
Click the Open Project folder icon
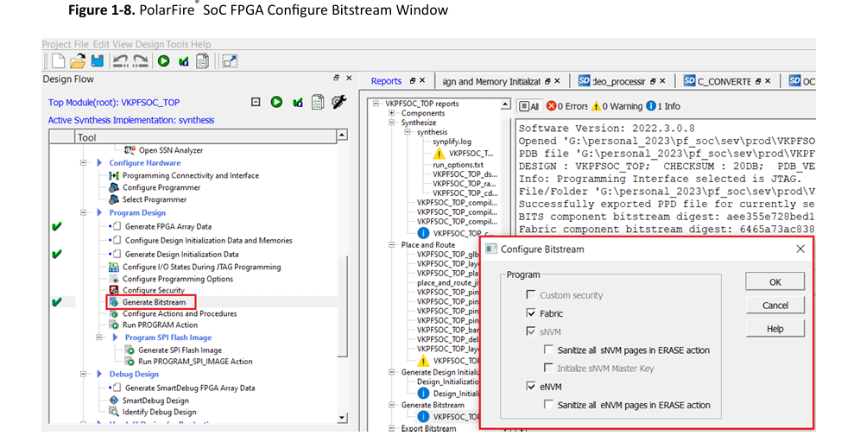(x=78, y=61)
